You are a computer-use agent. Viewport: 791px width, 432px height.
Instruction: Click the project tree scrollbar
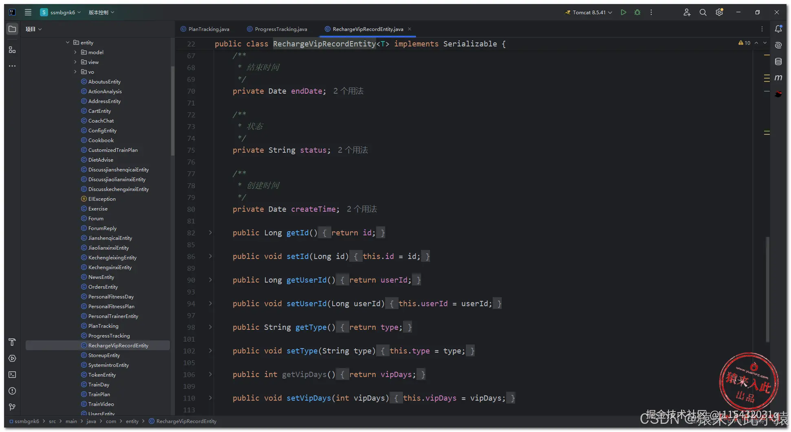pos(172,110)
